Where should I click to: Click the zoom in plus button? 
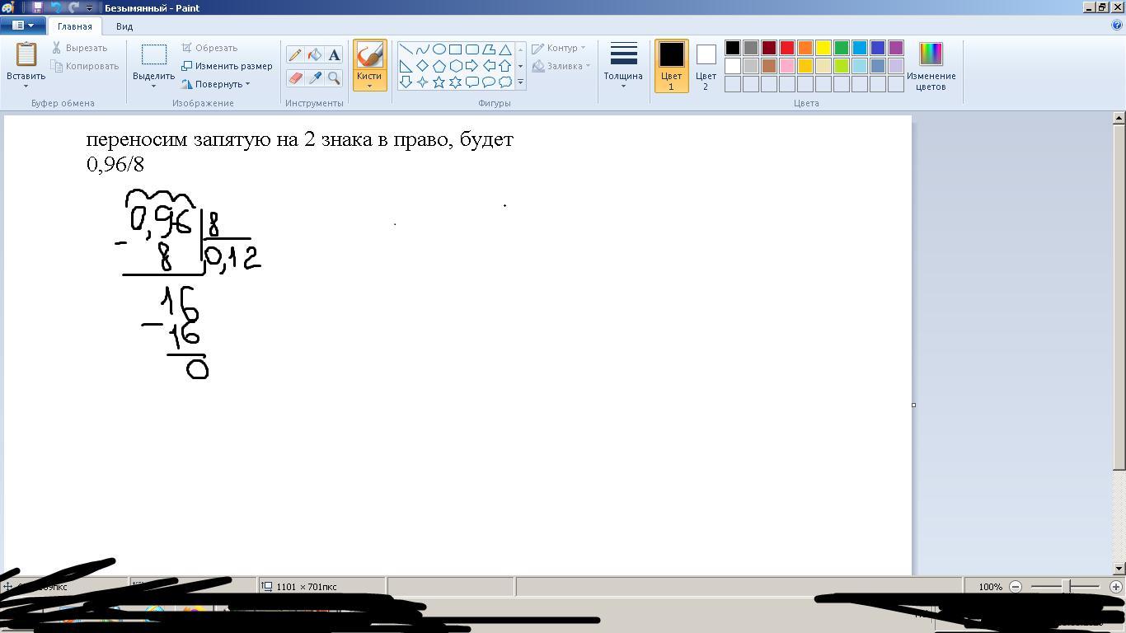(x=1116, y=586)
